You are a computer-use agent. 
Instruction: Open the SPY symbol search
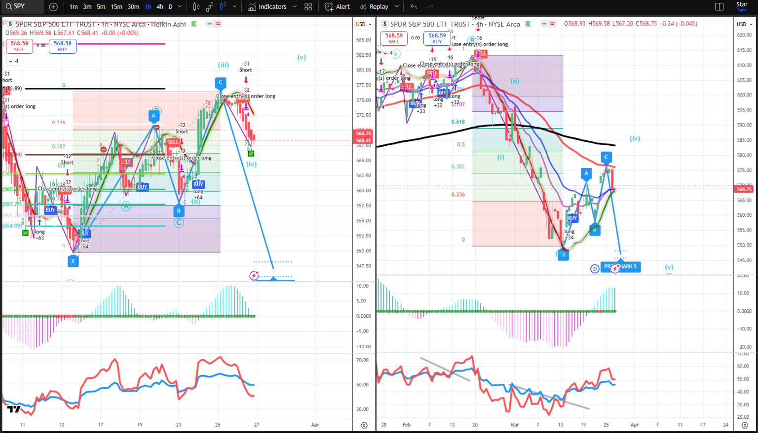point(22,6)
